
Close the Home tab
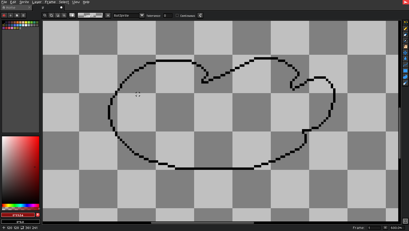coord(29,8)
